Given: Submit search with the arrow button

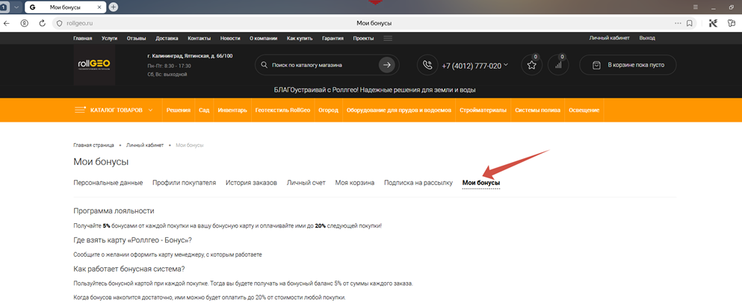Looking at the screenshot, I should coord(386,65).
